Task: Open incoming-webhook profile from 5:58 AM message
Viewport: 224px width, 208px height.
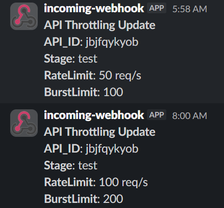Action: (94, 8)
